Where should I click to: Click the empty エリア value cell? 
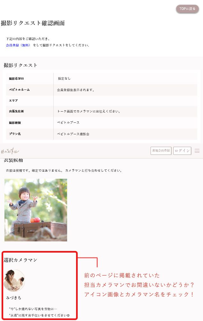click(125, 100)
